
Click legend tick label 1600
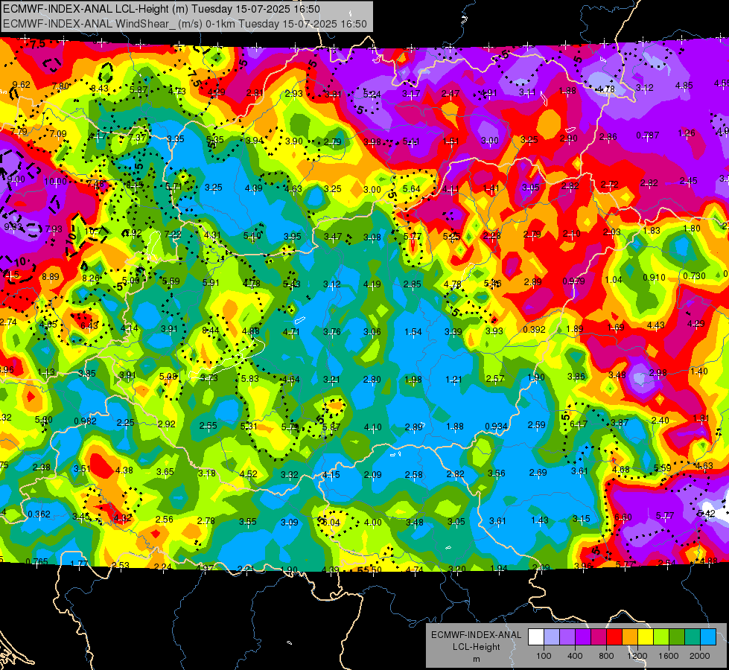(x=668, y=656)
